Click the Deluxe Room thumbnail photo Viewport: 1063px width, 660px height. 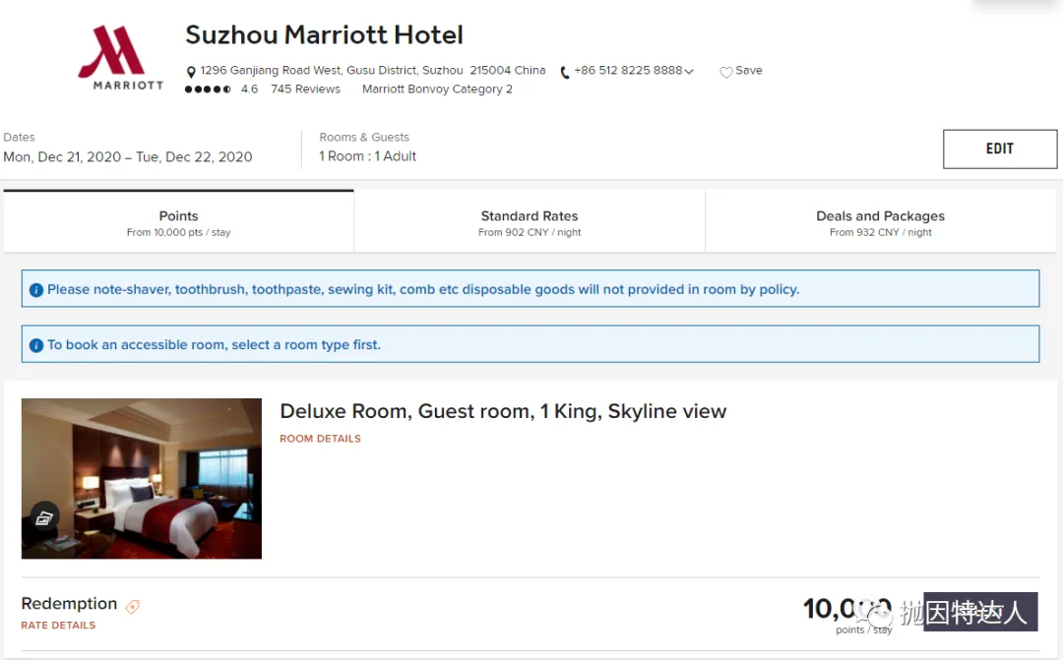click(x=142, y=478)
